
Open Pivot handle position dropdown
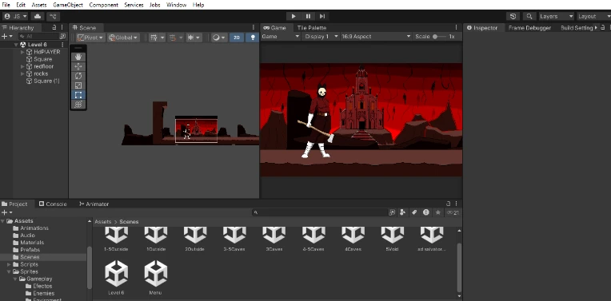pos(90,38)
